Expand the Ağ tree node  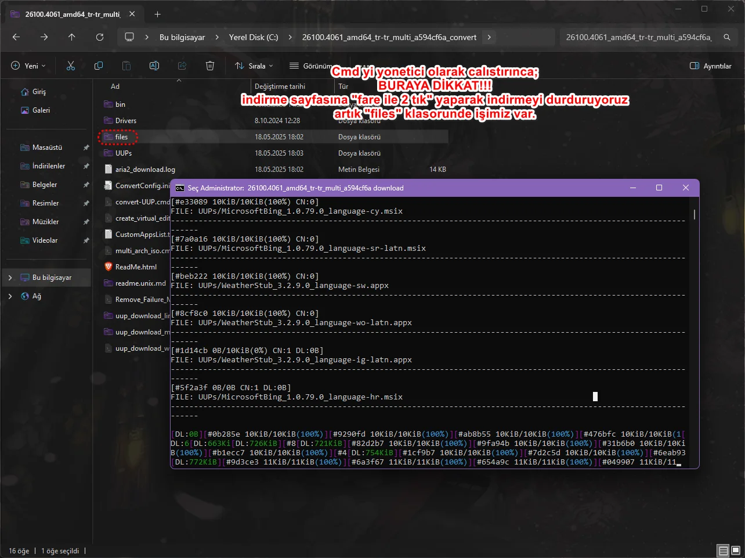10,296
